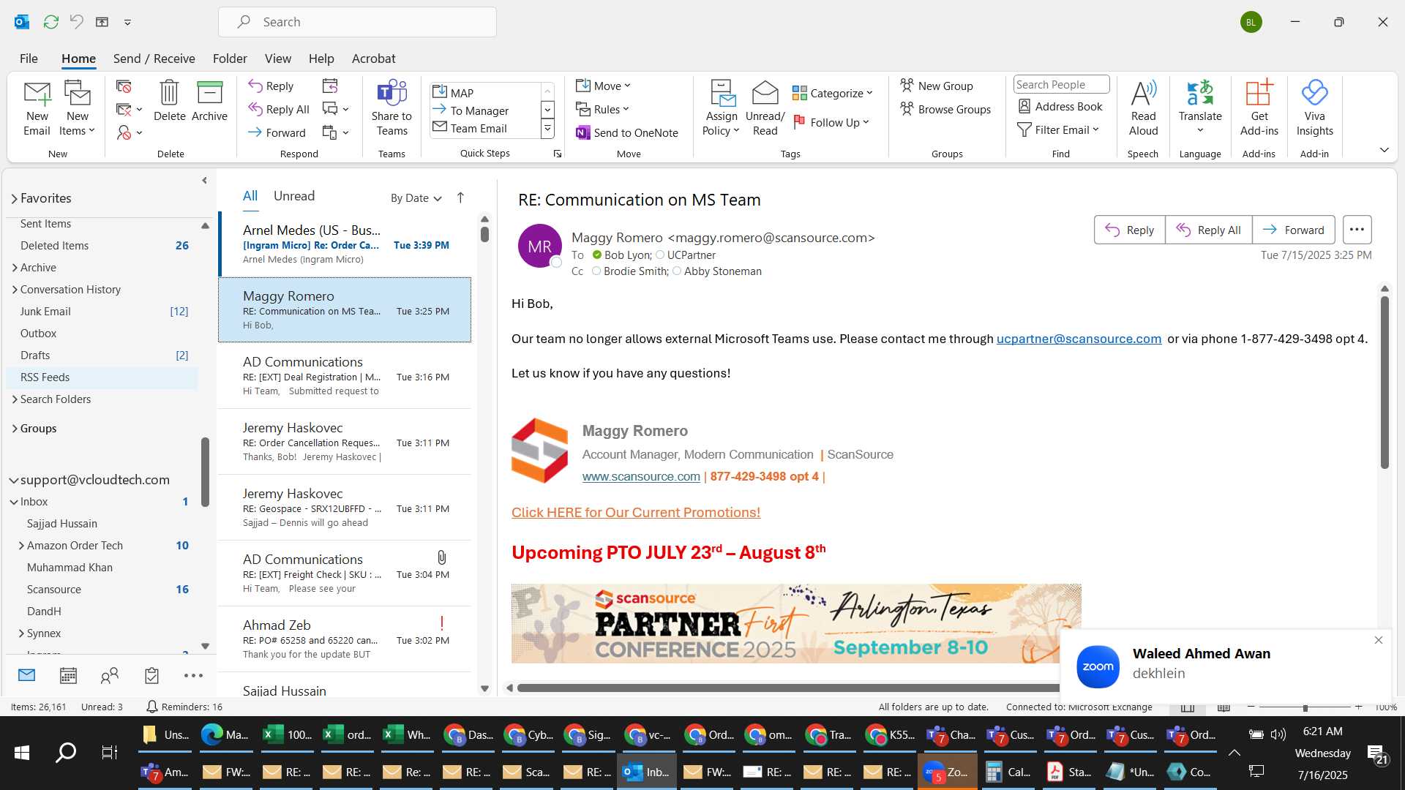Reply with Meeting icon in Respond group

[x=330, y=86]
